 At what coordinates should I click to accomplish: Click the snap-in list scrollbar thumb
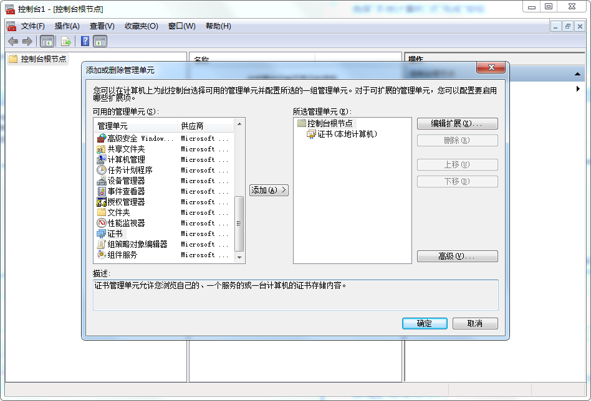click(239, 224)
